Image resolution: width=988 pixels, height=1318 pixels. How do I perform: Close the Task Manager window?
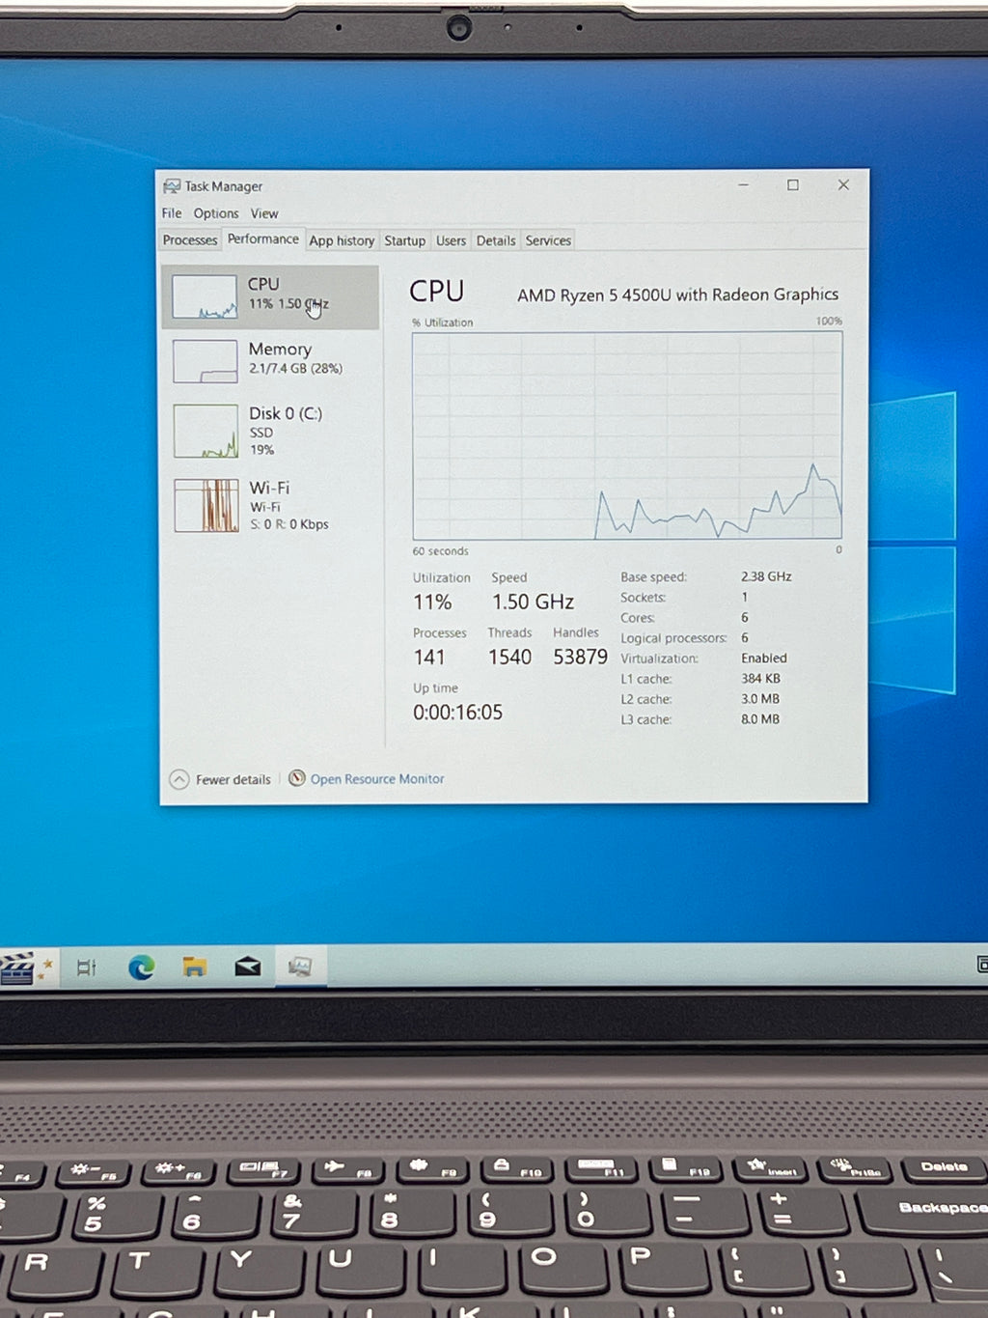[843, 184]
